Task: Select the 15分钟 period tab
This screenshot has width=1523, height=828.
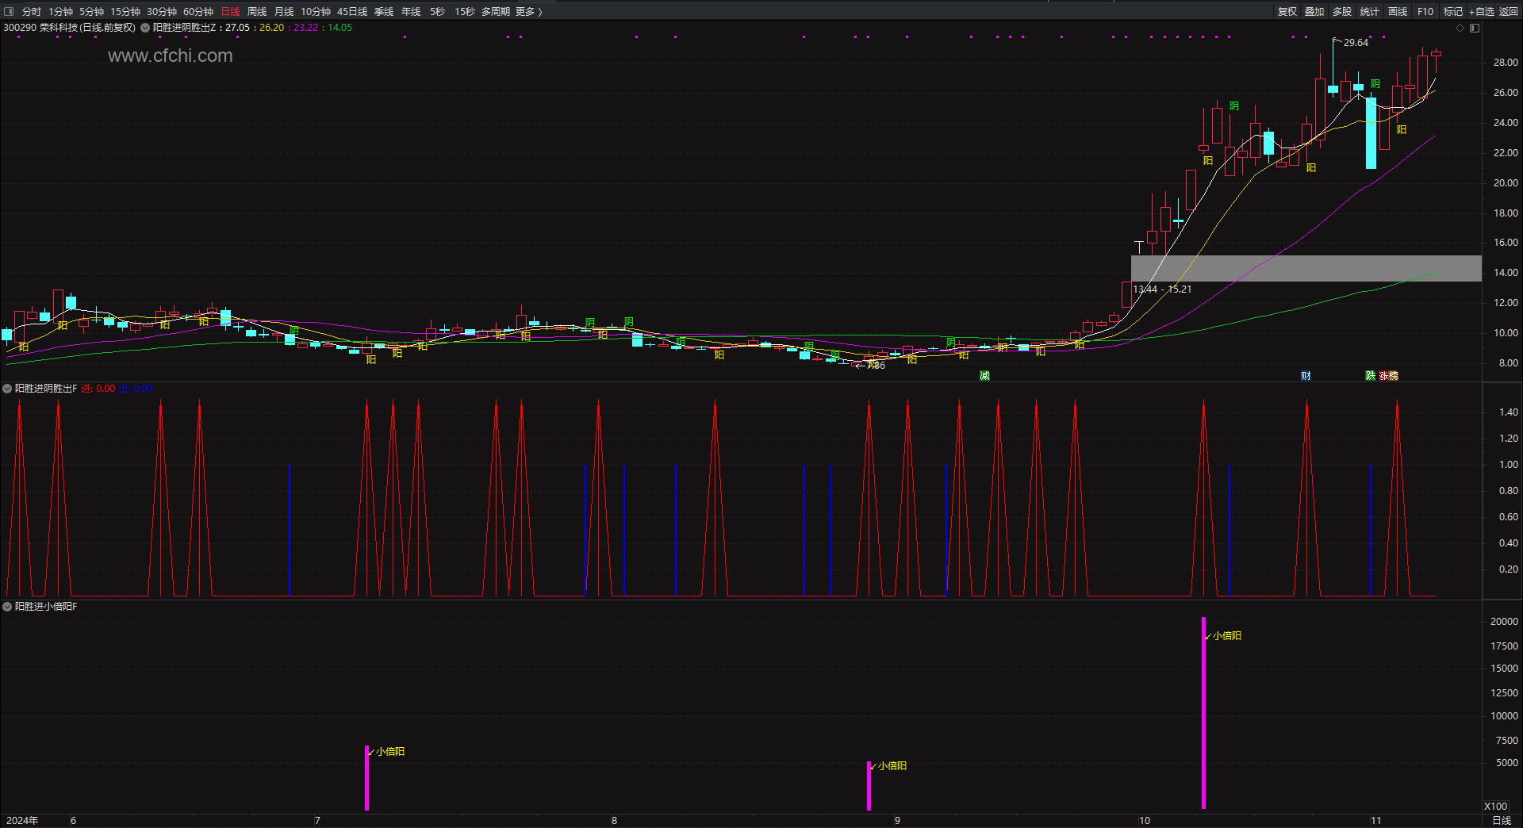Action: 125,11
